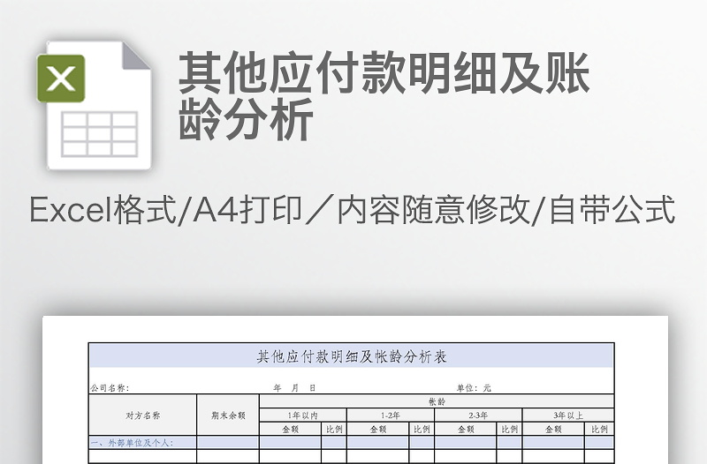
Task: Click the Excel spreadsheet file icon
Action: 95,105
